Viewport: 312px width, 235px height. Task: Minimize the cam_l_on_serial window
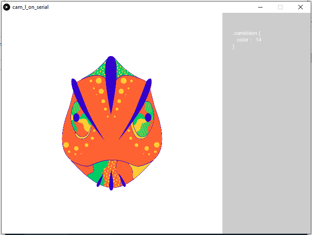point(260,7)
